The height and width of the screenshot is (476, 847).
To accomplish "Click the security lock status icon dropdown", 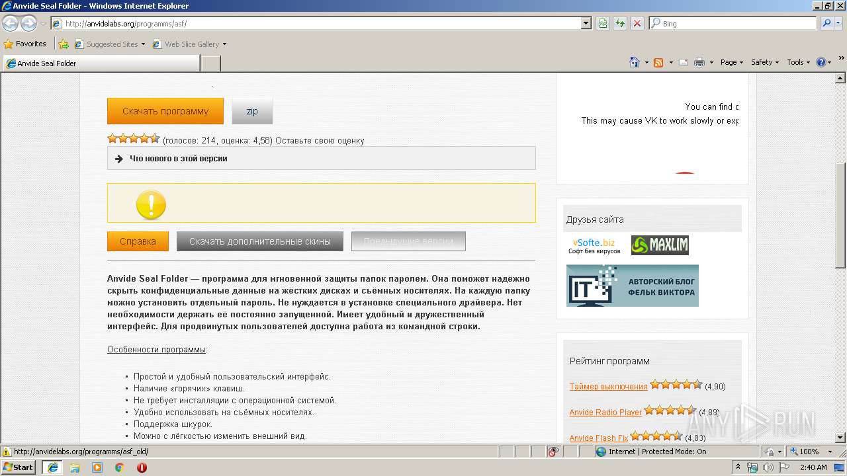I will tap(772, 452).
